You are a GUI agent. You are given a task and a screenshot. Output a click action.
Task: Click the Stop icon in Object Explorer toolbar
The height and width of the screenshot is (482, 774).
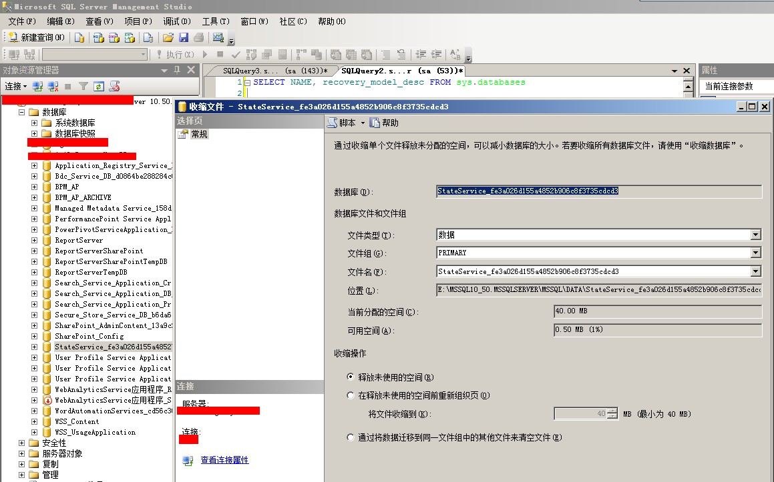click(x=68, y=87)
